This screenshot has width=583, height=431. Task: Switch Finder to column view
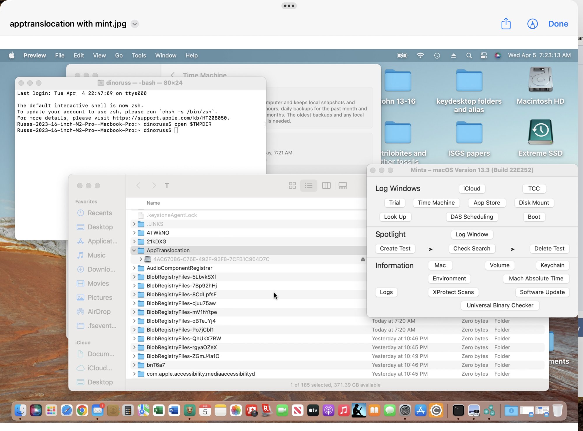click(x=326, y=185)
